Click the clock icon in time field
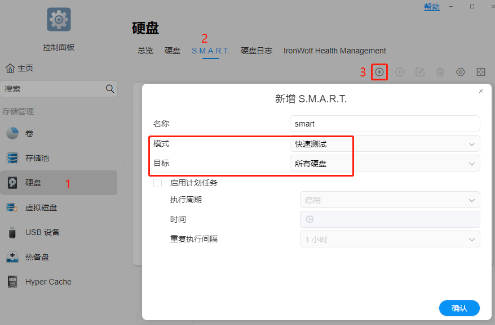The width and height of the screenshot is (495, 325). point(310,219)
